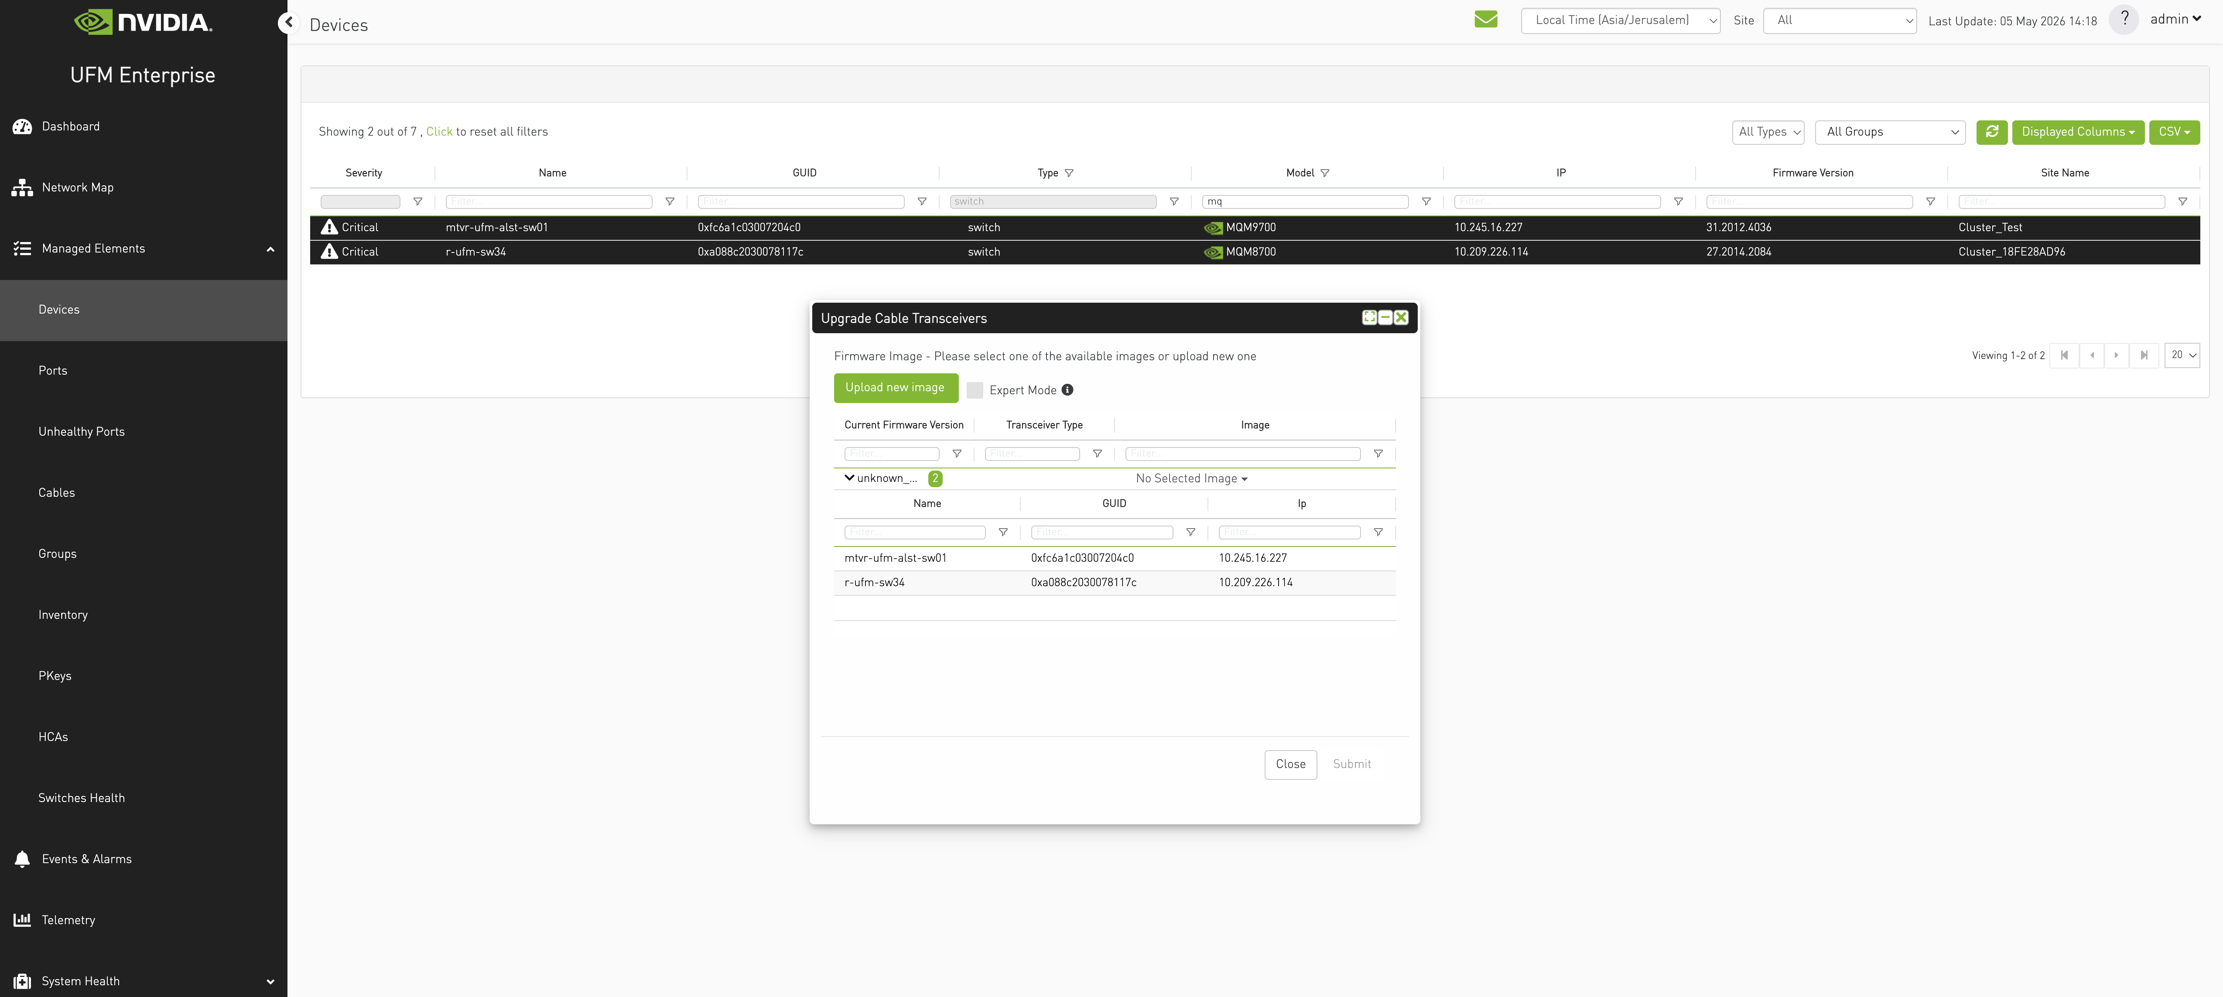Open the All Groups dropdown
Image resolution: width=2223 pixels, height=997 pixels.
pyautogui.click(x=1890, y=132)
